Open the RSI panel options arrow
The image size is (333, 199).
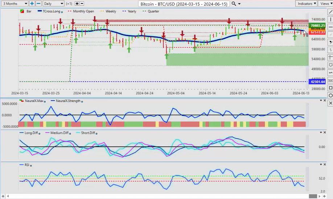pos(321,165)
